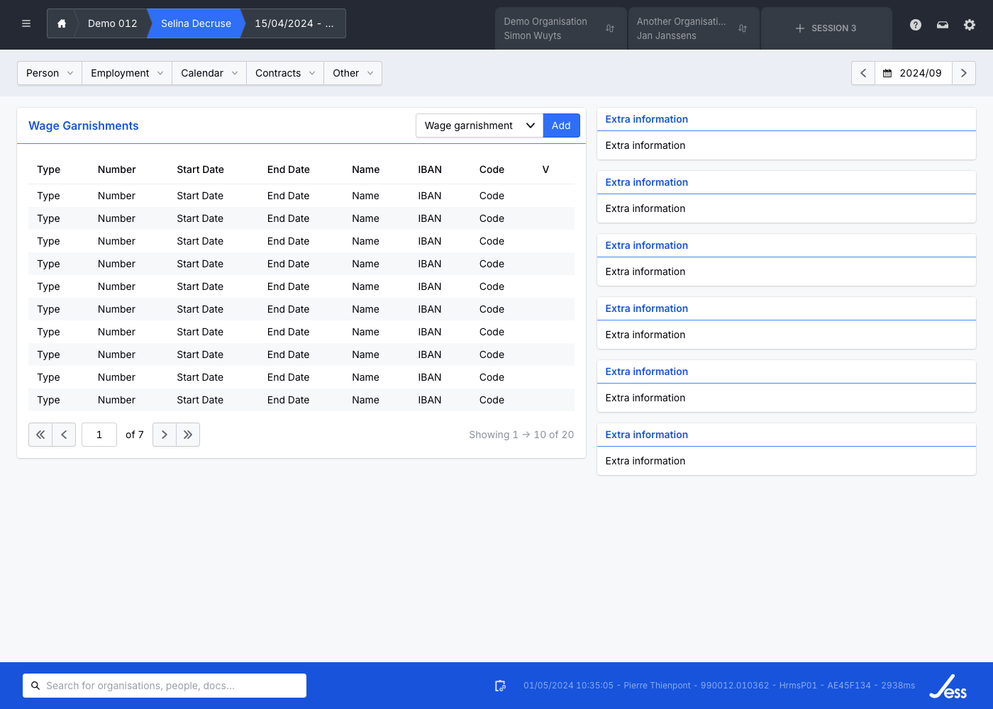Open new Session 3 tab
The height and width of the screenshot is (709, 993).
click(826, 28)
